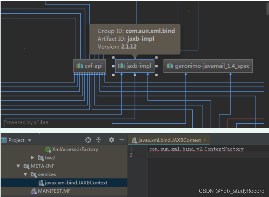Screen dimensions: 269x197
Task: Open the Project panel gear settings
Action: pos(111,140)
